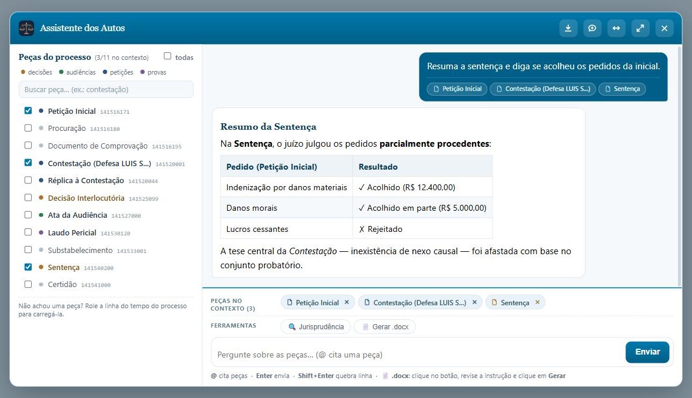Remove Contestação chip from context
This screenshot has width=692, height=398.
click(474, 302)
